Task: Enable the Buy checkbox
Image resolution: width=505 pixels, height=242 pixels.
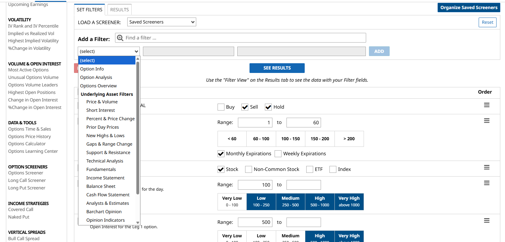Action: point(221,107)
